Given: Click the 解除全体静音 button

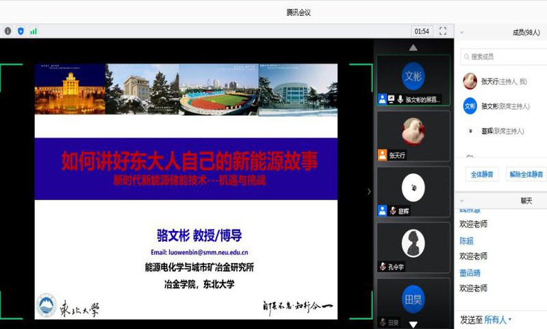Looking at the screenshot, I should pos(526,174).
